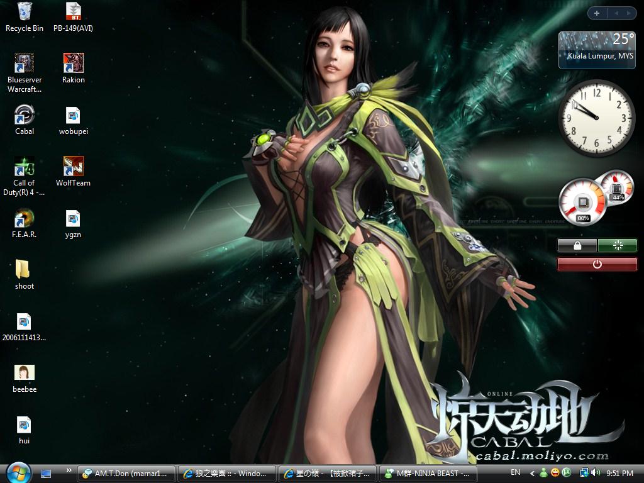
Task: Switch to 狼之樂園 Internet Explorer taskbar window
Action: 227,474
